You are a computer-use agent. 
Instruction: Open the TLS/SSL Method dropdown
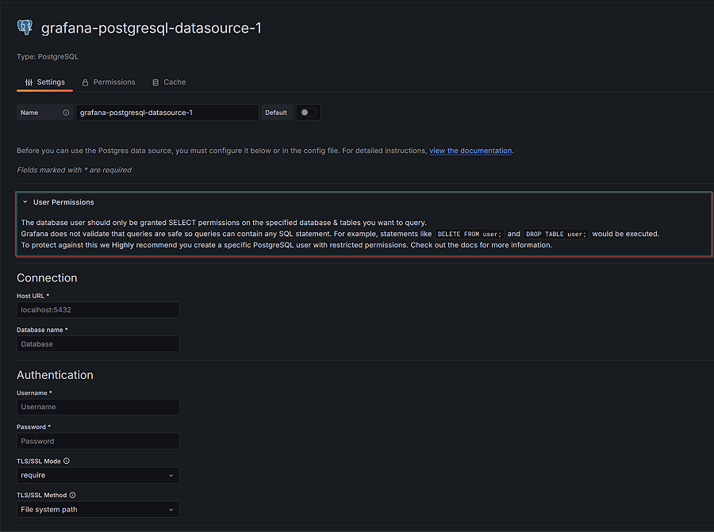pos(97,509)
